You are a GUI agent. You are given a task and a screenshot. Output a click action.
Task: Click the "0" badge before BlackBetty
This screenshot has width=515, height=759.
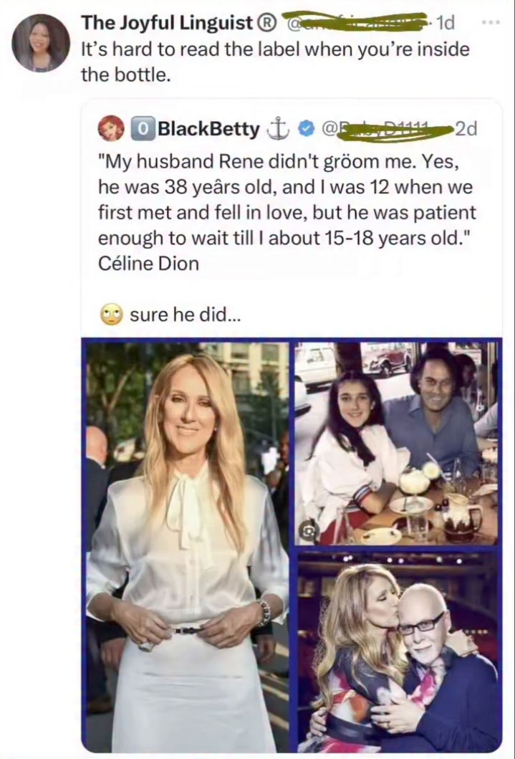[143, 130]
